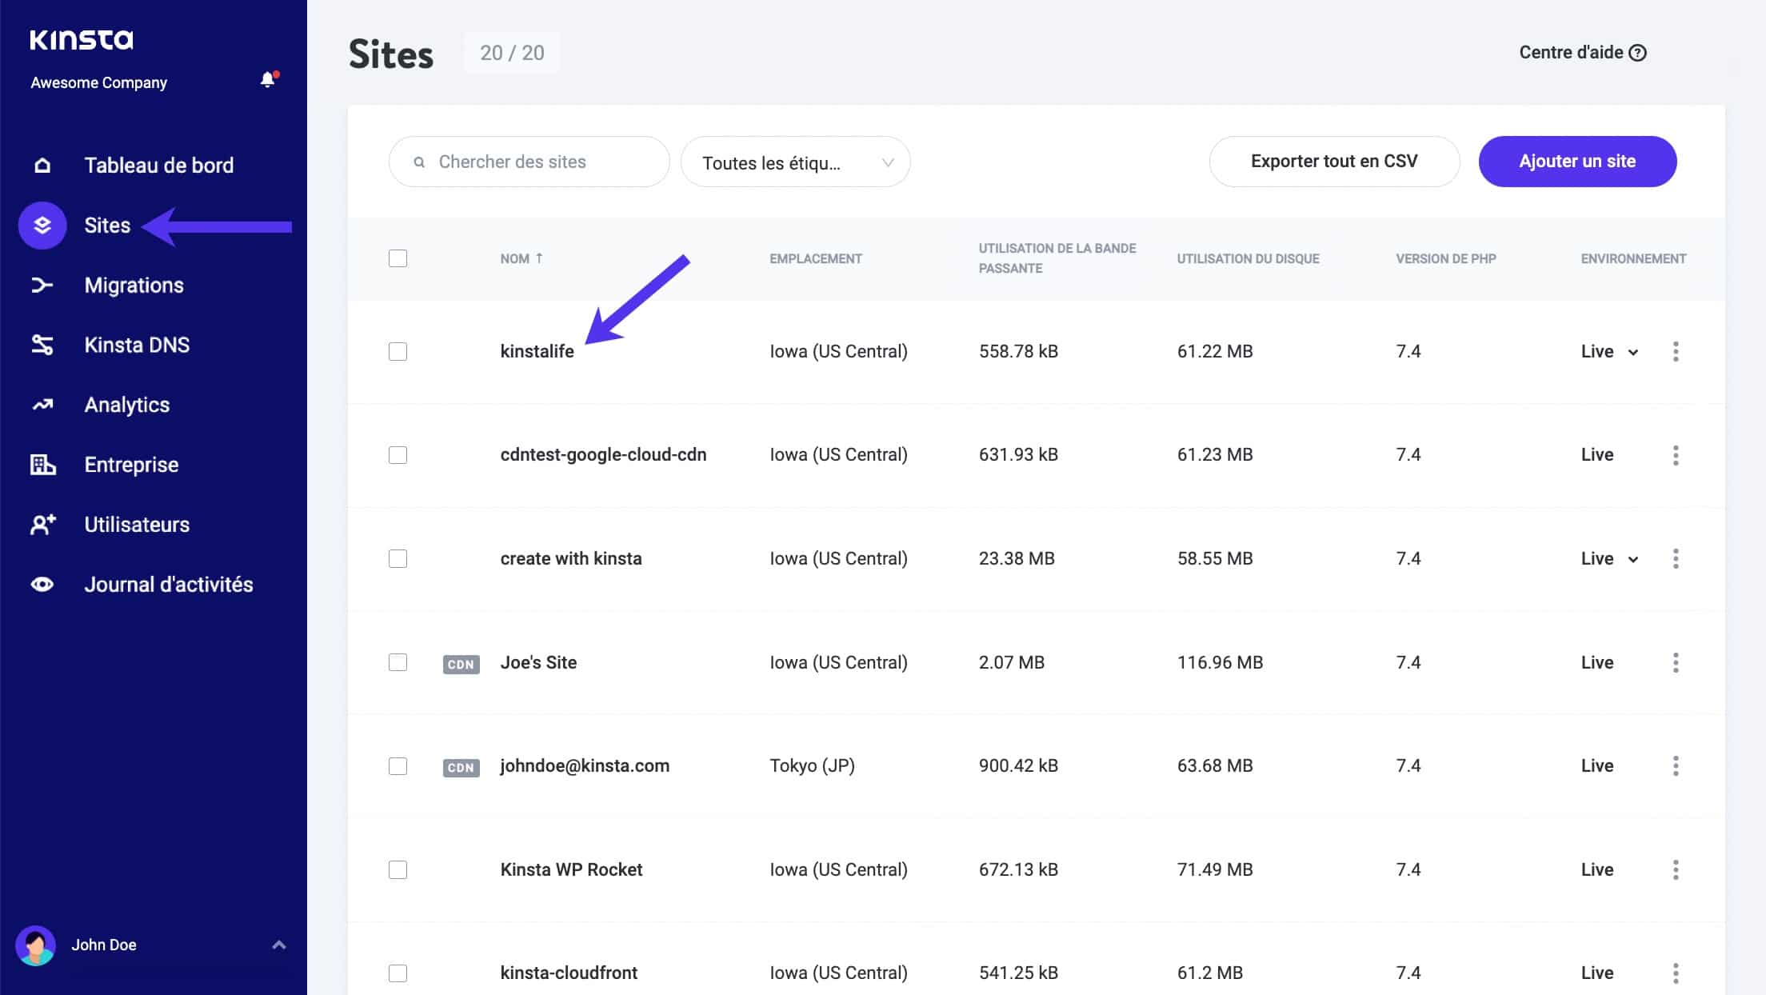Check the select-all checkbox in table header
This screenshot has height=995, width=1766.
398,258
